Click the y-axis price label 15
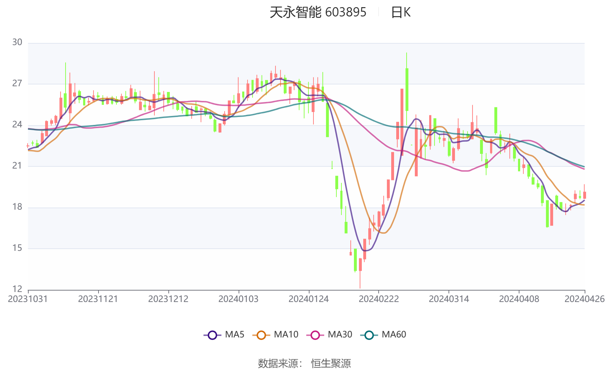Image resolution: width=609 pixels, height=370 pixels. tap(17, 248)
